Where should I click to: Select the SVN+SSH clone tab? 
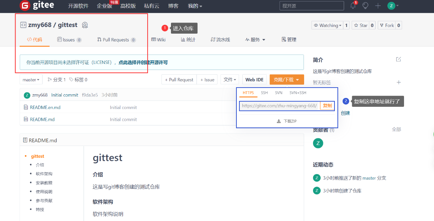coord(298,93)
